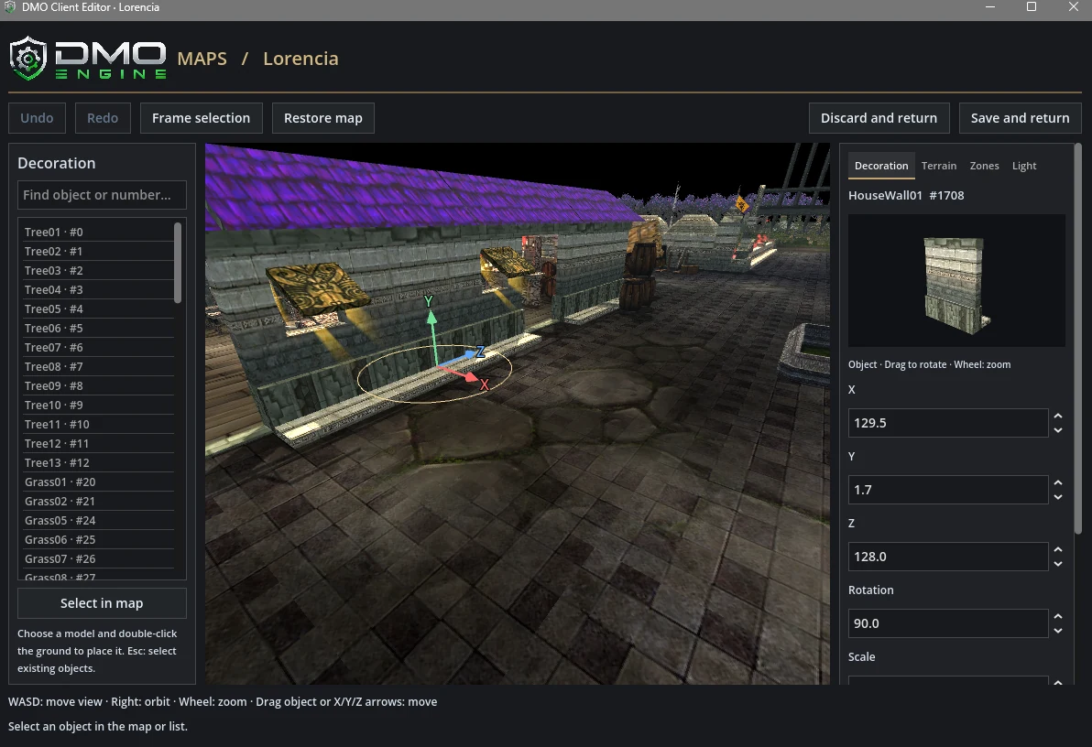Increase X value with up stepper arrow
This screenshot has width=1092, height=747.
(x=1058, y=416)
